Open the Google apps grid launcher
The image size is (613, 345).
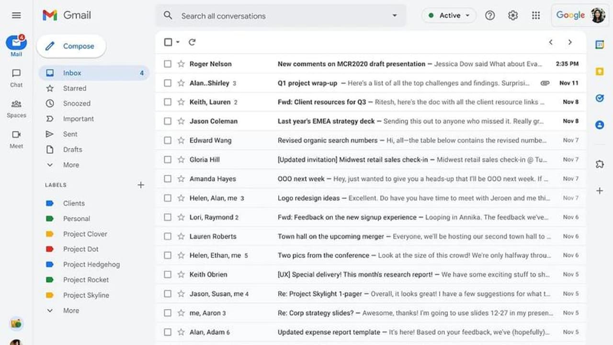[x=536, y=15]
